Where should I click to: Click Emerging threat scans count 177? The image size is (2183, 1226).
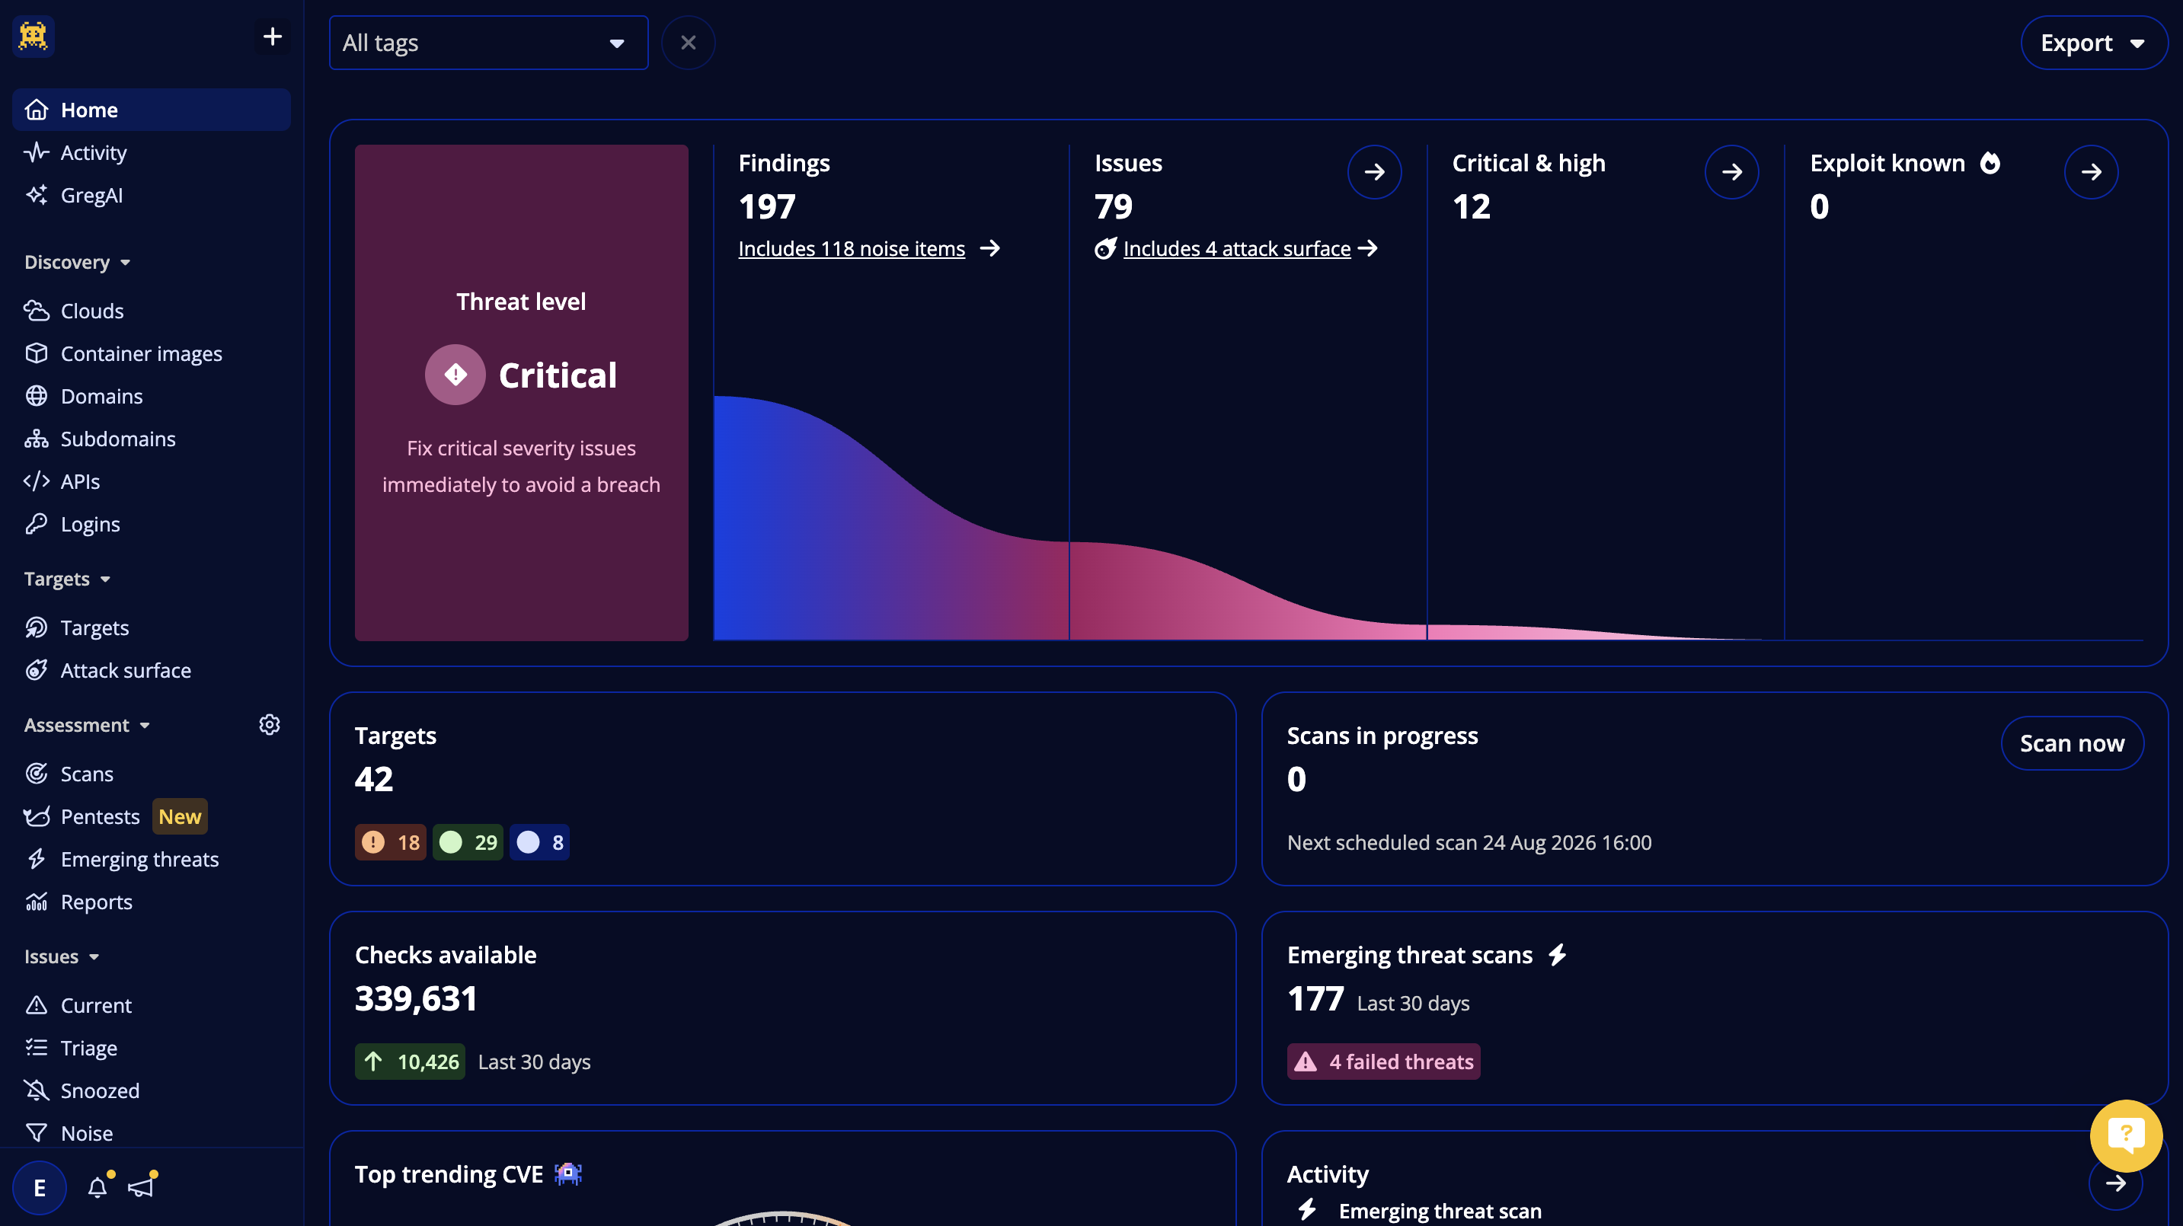[1315, 999]
